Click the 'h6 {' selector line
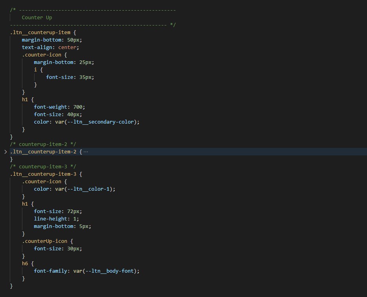 click(28, 264)
